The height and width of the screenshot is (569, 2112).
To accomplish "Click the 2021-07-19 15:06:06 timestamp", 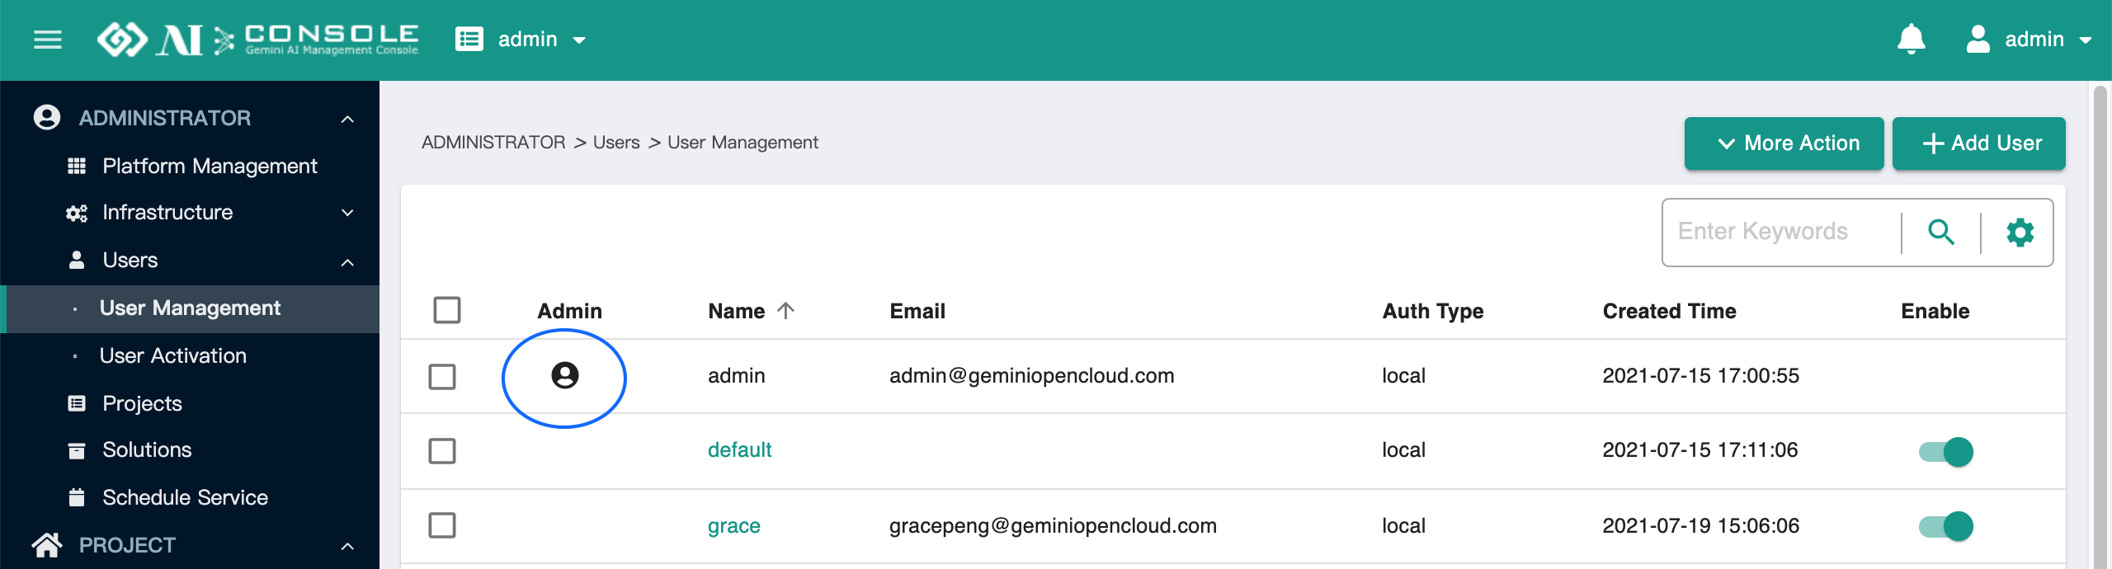I will click(1700, 526).
